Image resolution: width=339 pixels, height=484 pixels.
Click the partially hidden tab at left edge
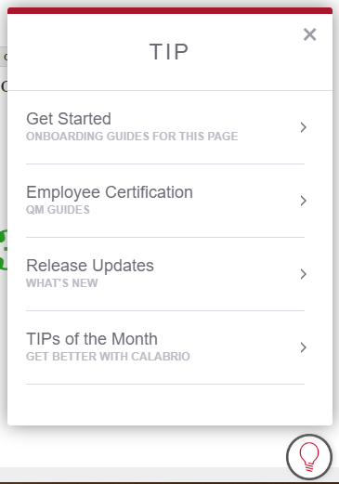pyautogui.click(x=4, y=57)
